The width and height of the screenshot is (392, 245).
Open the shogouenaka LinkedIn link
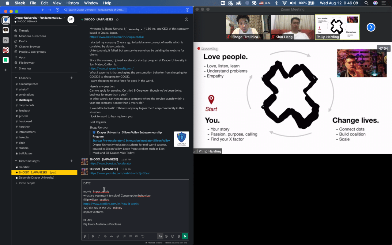pyautogui.click(x=117, y=37)
